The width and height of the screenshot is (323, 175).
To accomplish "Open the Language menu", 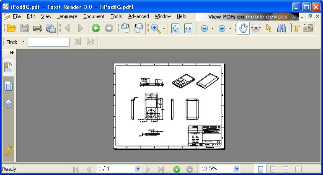I will tap(67, 16).
